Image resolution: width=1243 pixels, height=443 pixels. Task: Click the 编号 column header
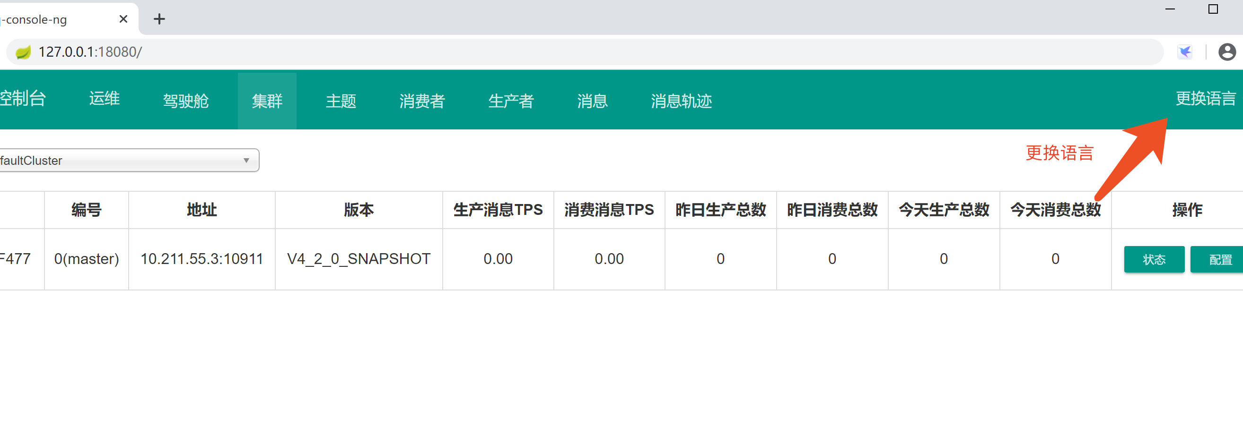pyautogui.click(x=87, y=210)
